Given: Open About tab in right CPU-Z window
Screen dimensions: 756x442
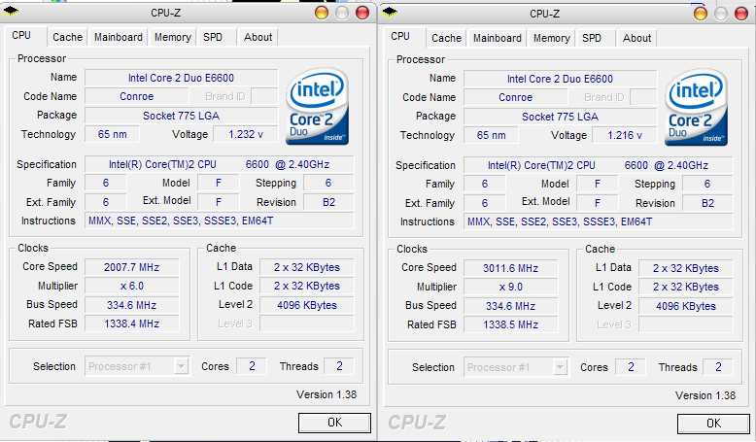Looking at the screenshot, I should tap(636, 38).
